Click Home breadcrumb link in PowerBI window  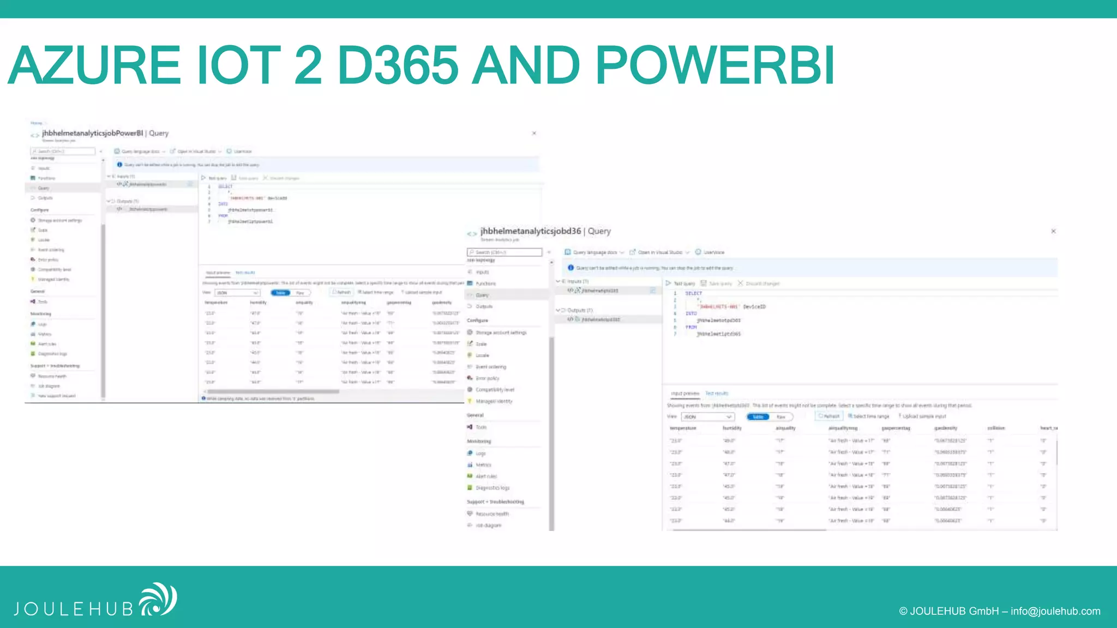(x=36, y=123)
